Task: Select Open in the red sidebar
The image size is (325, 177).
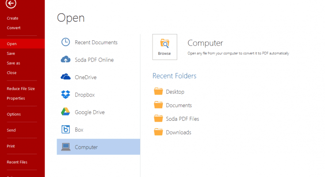Action: pyautogui.click(x=23, y=44)
